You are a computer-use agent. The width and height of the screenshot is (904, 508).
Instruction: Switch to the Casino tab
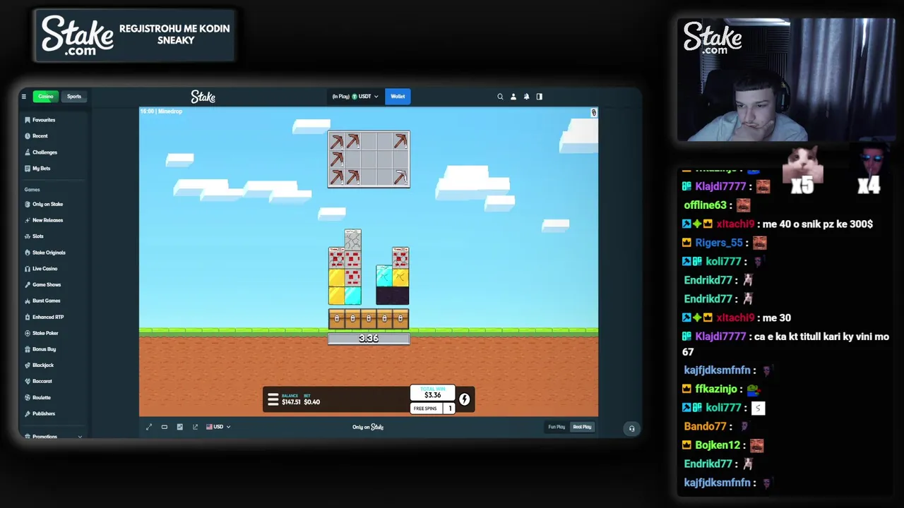tap(46, 97)
